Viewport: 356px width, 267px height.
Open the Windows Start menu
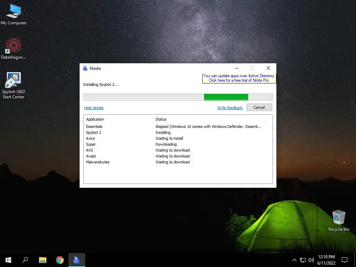coord(8,260)
